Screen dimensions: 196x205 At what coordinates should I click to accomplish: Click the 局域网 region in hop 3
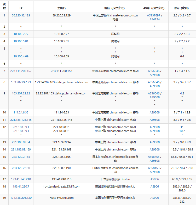(x=115, y=34)
